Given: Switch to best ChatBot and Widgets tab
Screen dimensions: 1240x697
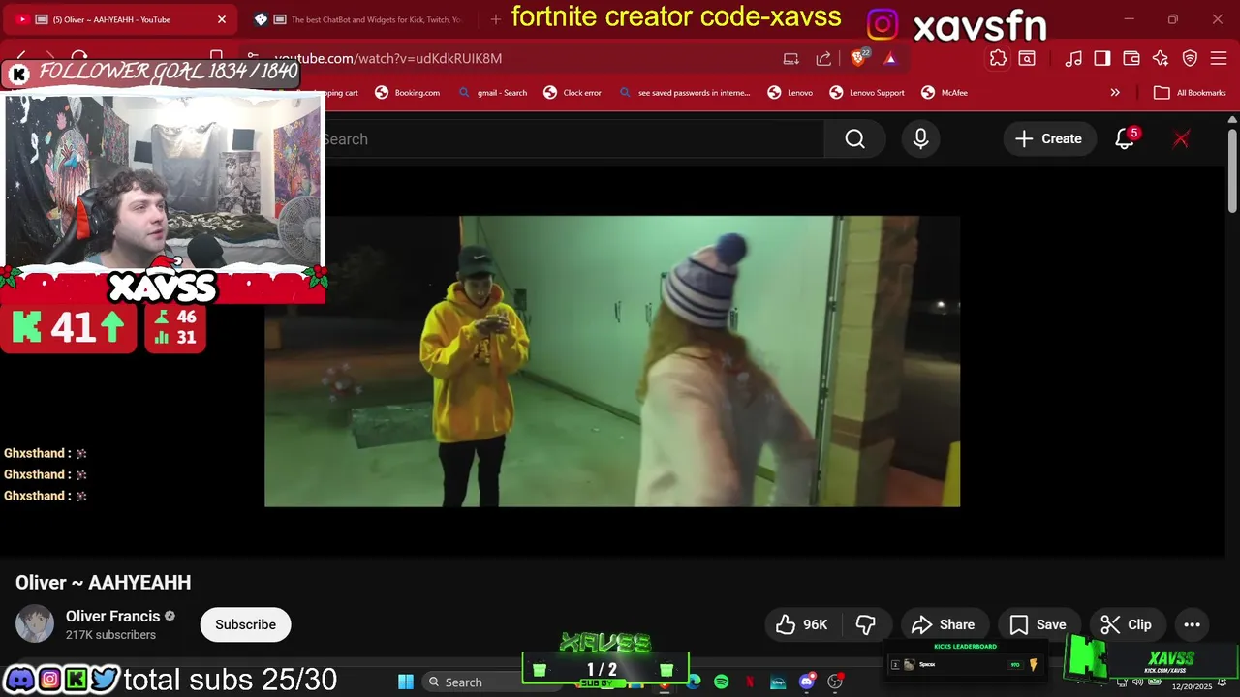Looking at the screenshot, I should 358,19.
